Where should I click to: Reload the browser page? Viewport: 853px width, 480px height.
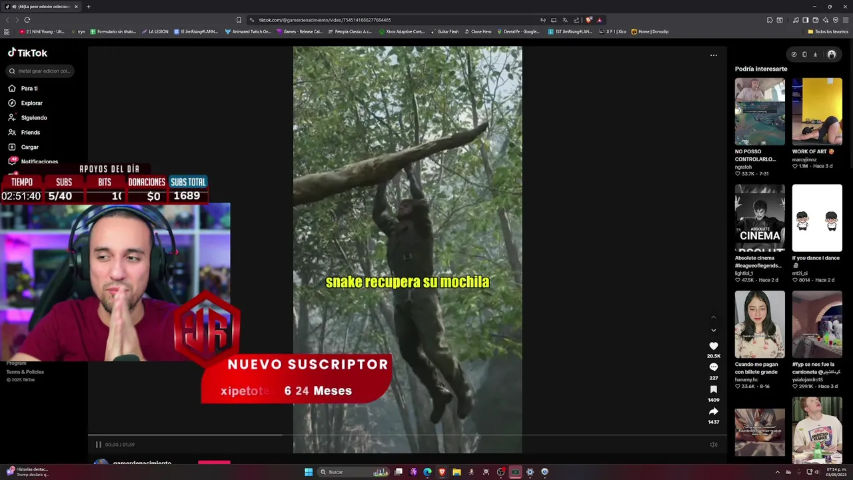(x=27, y=20)
